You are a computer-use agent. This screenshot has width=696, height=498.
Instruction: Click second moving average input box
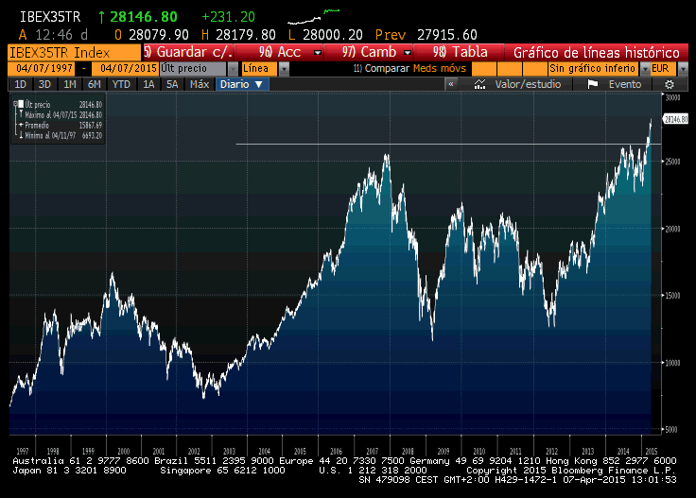pos(509,69)
